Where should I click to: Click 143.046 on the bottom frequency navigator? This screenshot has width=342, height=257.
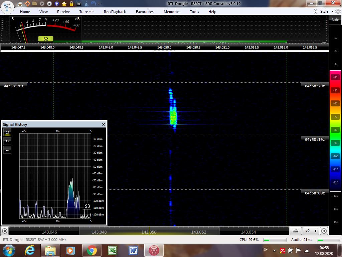coord(49,232)
